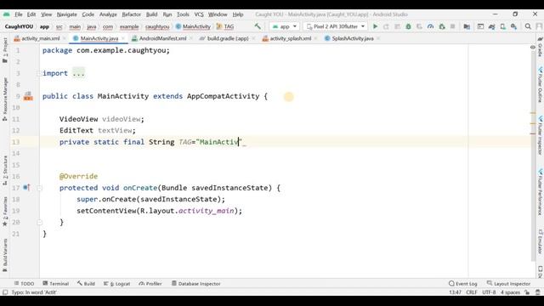The width and height of the screenshot is (544, 306).
Task: Change UTF-8 file encoding setting
Action: (489, 292)
